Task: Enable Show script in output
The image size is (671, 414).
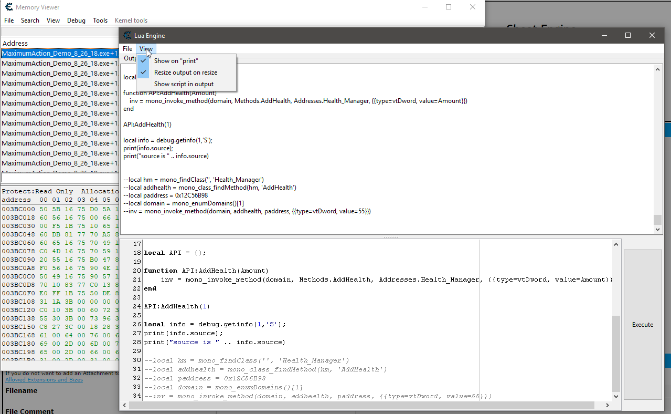Action: click(184, 84)
